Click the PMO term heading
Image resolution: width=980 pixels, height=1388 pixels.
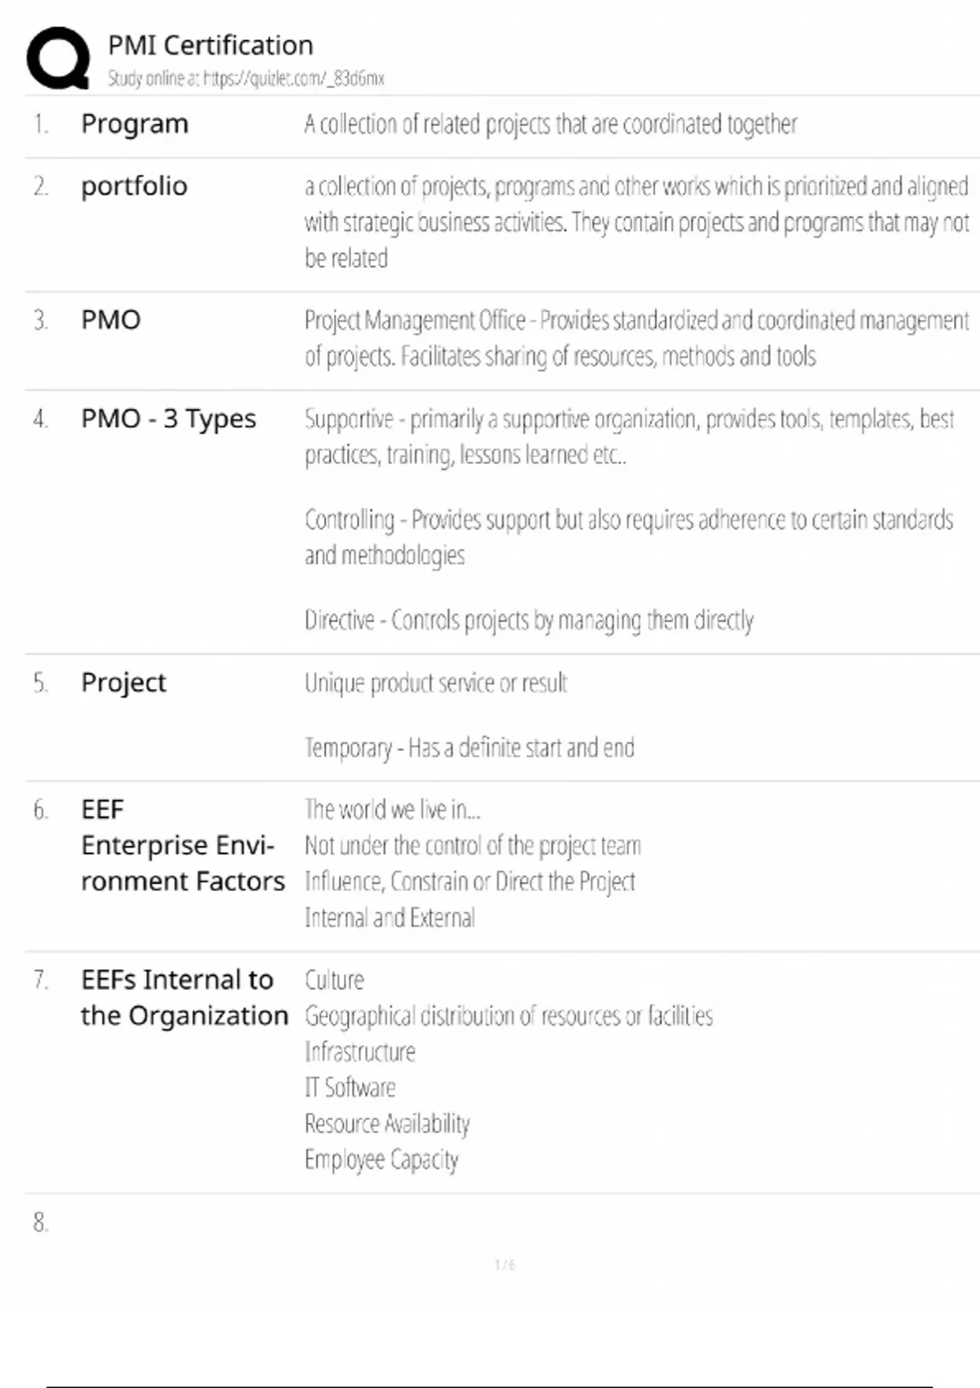[111, 320]
